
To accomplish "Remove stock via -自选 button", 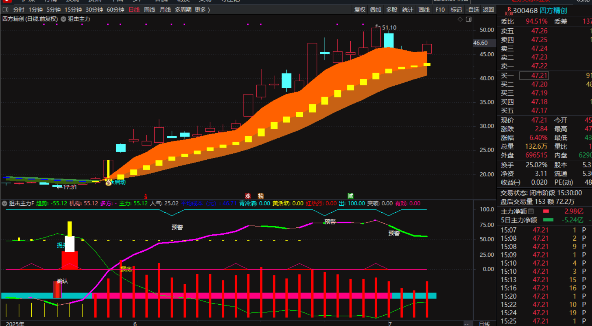I will (x=473, y=10).
